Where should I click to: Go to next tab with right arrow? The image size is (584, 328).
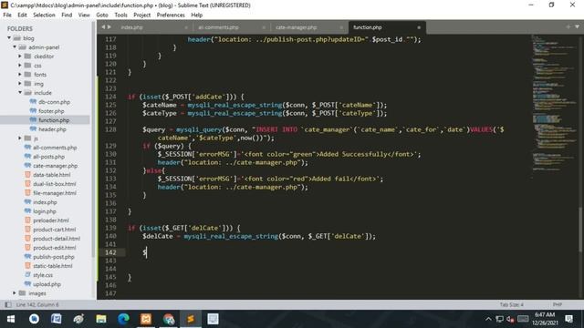pos(109,26)
